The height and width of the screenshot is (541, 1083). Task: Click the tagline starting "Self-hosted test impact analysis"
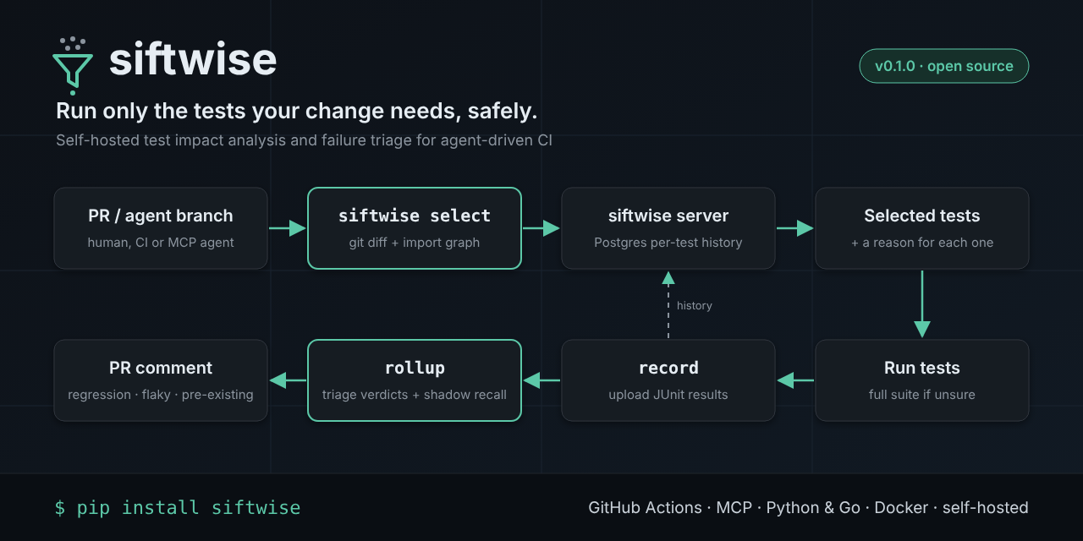tap(304, 140)
